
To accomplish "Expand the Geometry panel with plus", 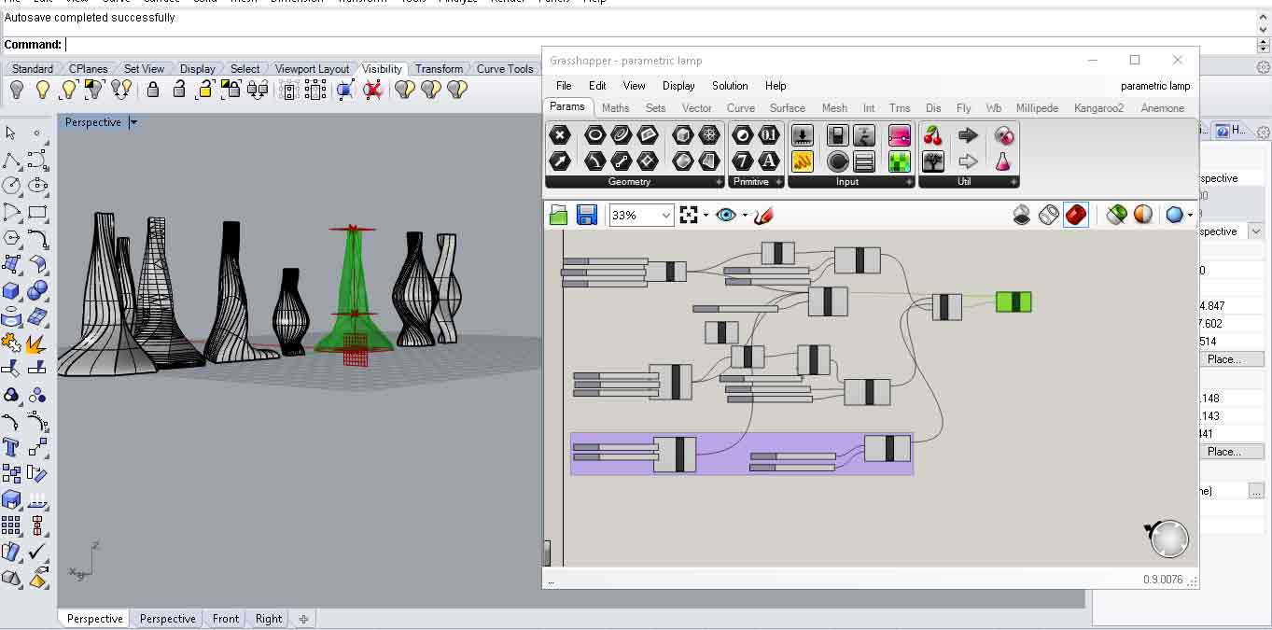I will tap(719, 182).
